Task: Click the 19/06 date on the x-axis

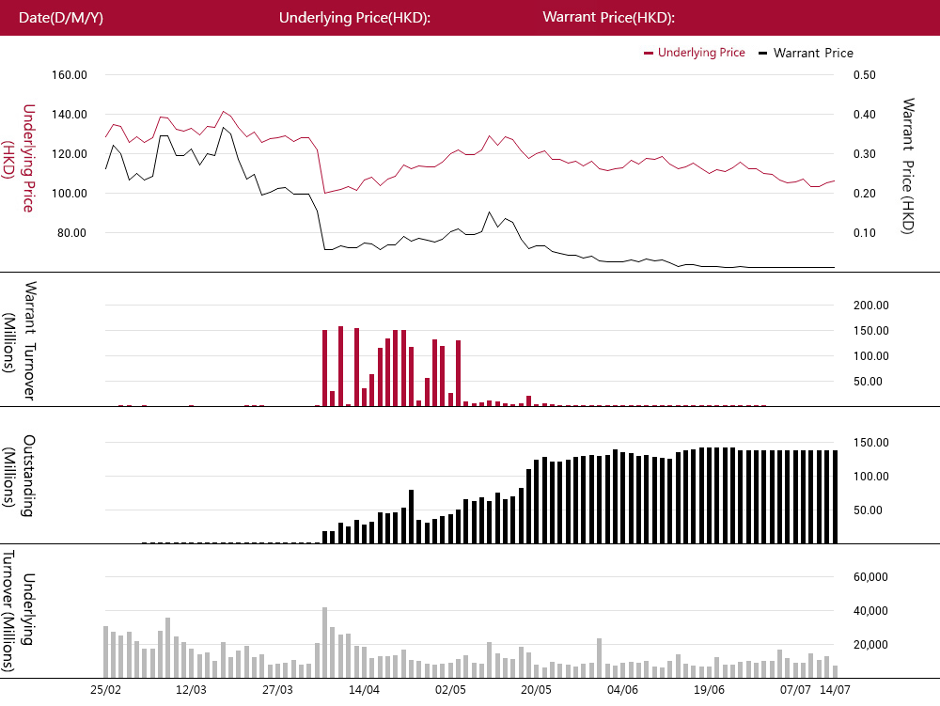Action: pyautogui.click(x=709, y=690)
